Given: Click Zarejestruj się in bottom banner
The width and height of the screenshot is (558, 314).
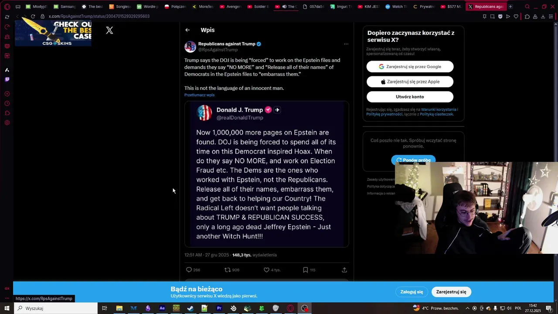Looking at the screenshot, I should tap(451, 292).
